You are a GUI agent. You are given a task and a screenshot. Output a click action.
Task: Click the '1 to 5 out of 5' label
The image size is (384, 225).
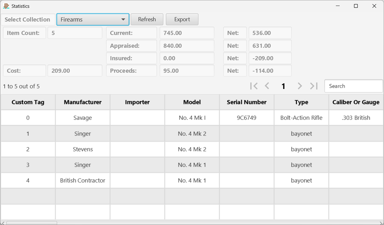pos(21,86)
